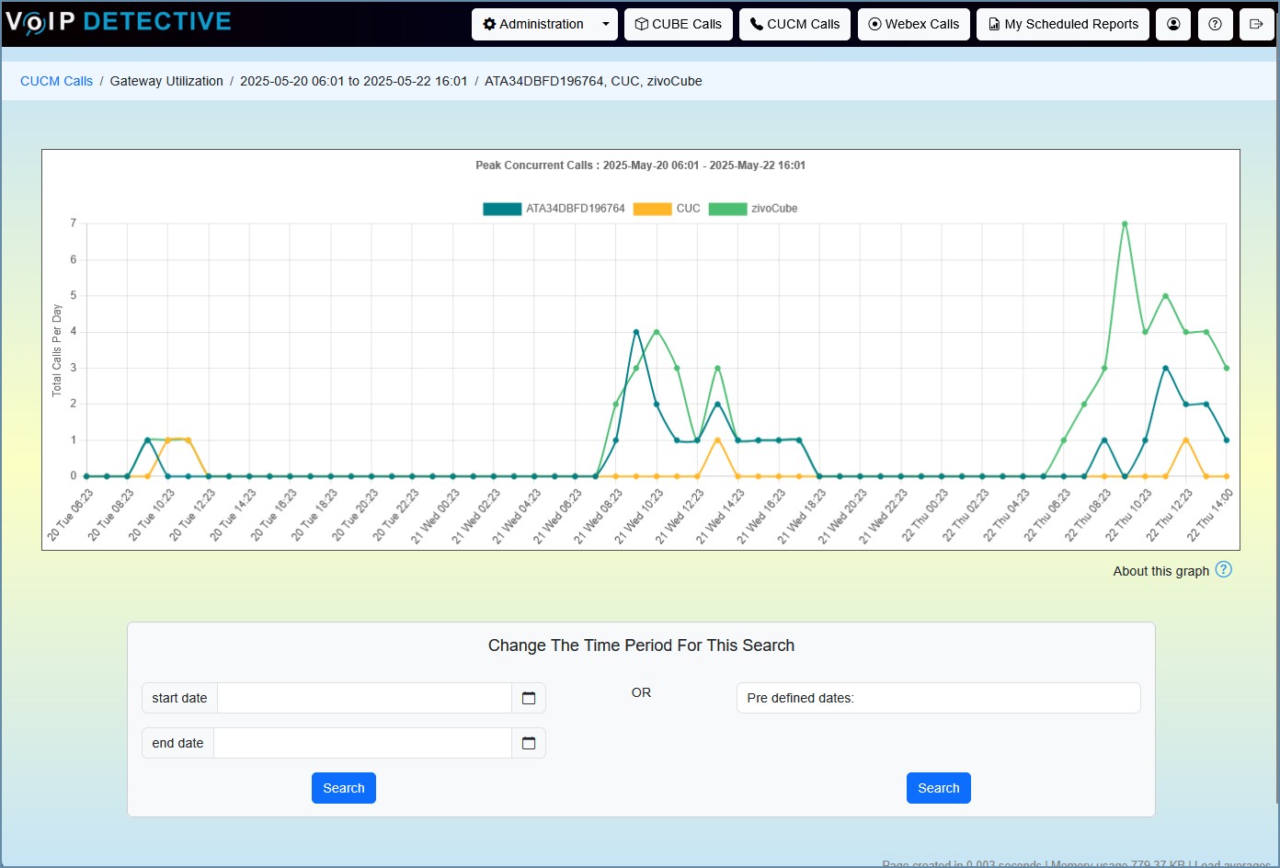This screenshot has height=868, width=1280.
Task: Click the gateway names breadcrumb text
Action: pos(593,81)
